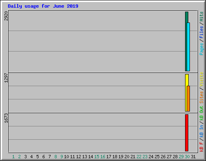
Task: Click day 2 on the x-axis
Action: click(19, 157)
